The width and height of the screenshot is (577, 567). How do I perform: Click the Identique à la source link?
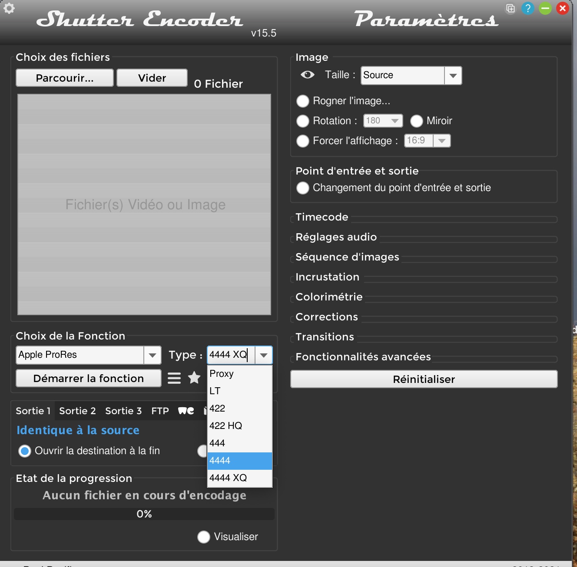point(78,430)
